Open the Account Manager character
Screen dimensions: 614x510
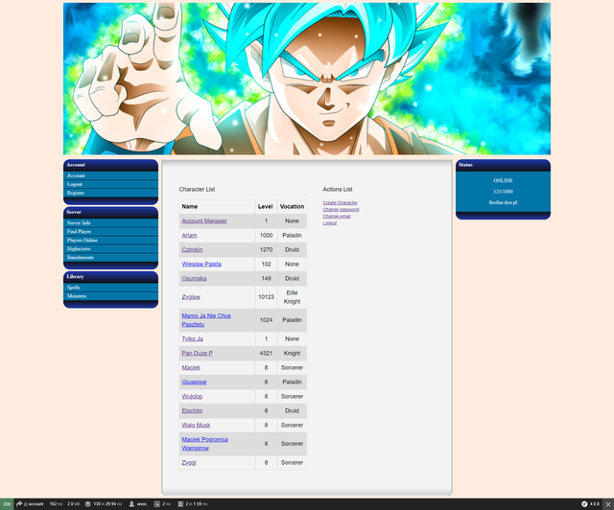click(204, 220)
